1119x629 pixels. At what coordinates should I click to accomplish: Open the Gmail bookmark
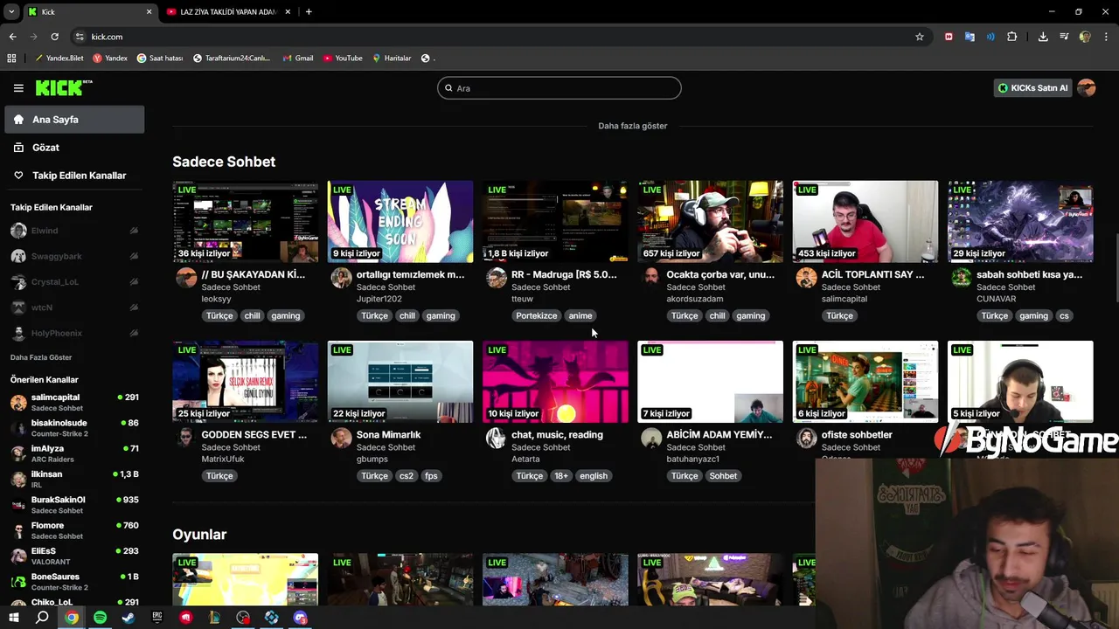[x=298, y=59]
